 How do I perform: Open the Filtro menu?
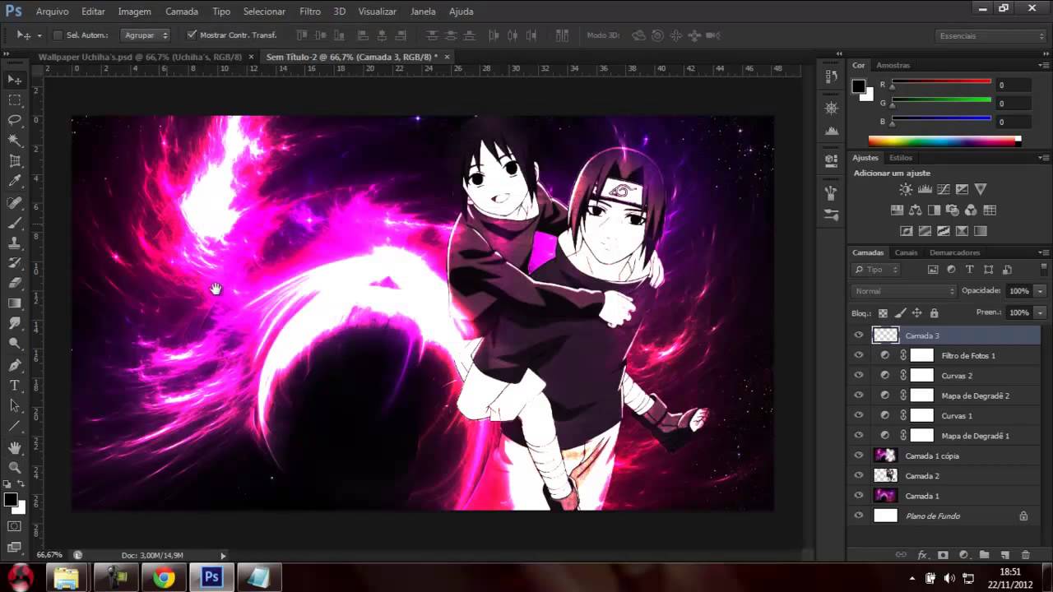(310, 12)
